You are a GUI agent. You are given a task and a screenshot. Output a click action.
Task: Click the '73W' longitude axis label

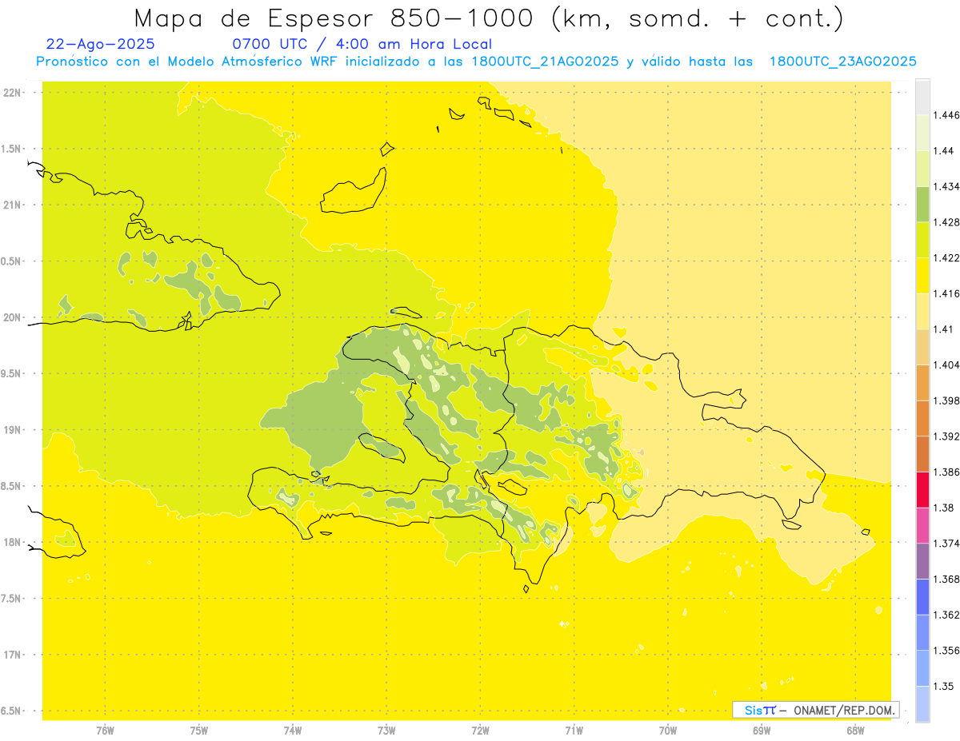coord(386,730)
